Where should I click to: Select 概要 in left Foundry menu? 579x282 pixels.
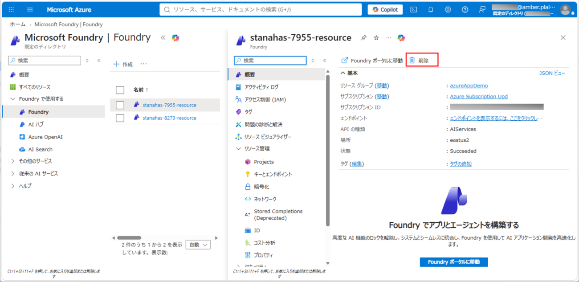pyautogui.click(x=24, y=74)
